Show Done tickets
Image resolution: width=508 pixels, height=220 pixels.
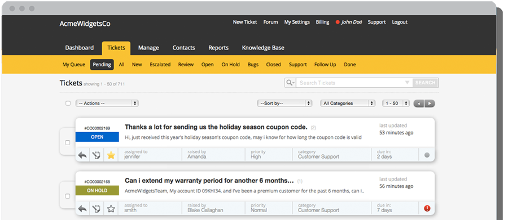[x=350, y=65]
